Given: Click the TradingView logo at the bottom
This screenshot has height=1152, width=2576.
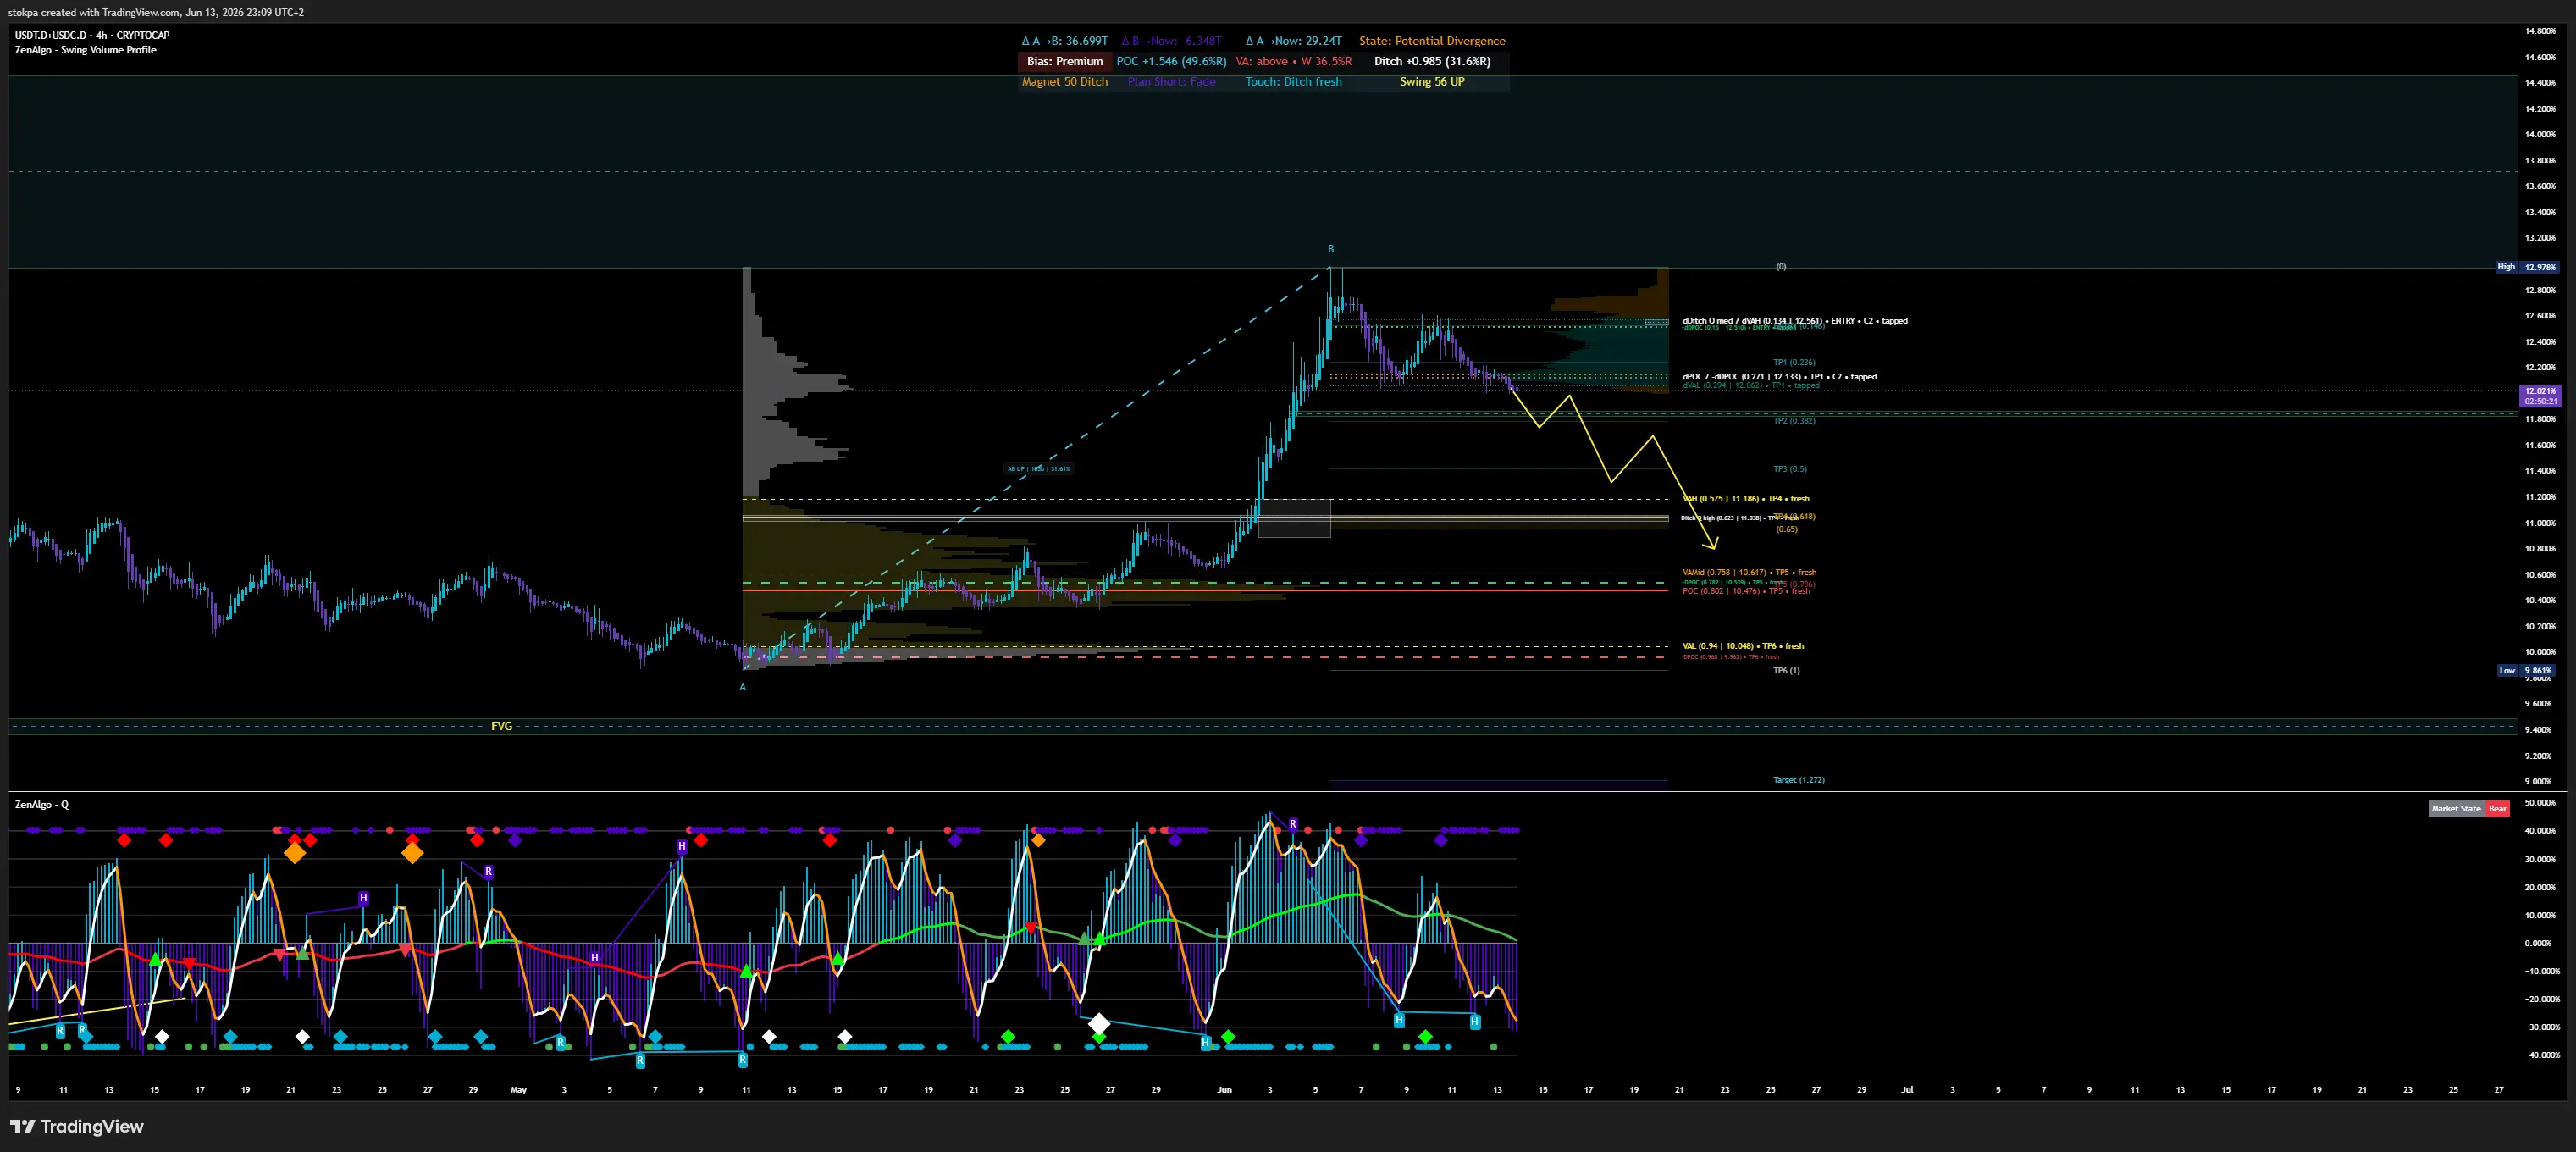Looking at the screenshot, I should point(77,1126).
